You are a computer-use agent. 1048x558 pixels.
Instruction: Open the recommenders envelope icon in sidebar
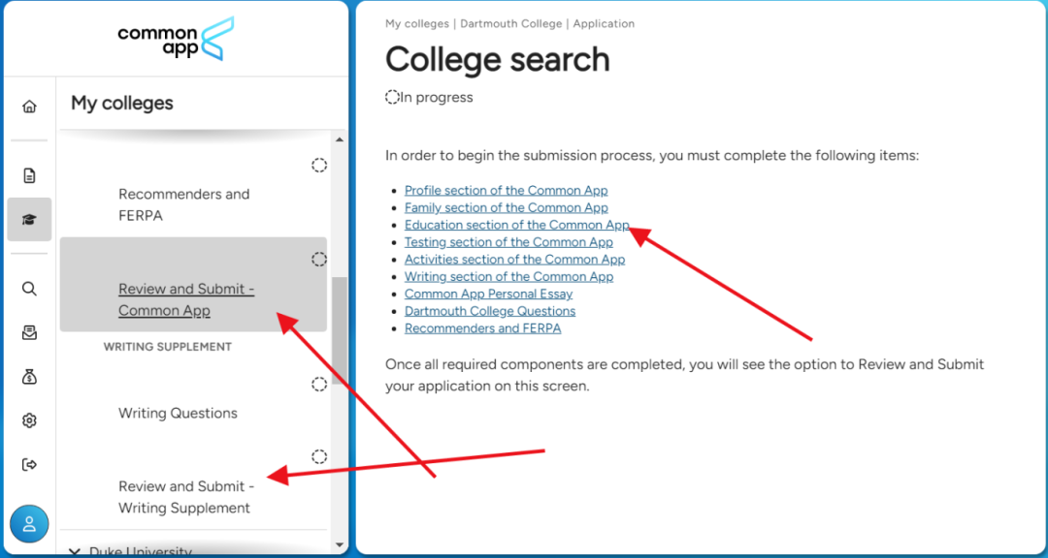coord(29,332)
